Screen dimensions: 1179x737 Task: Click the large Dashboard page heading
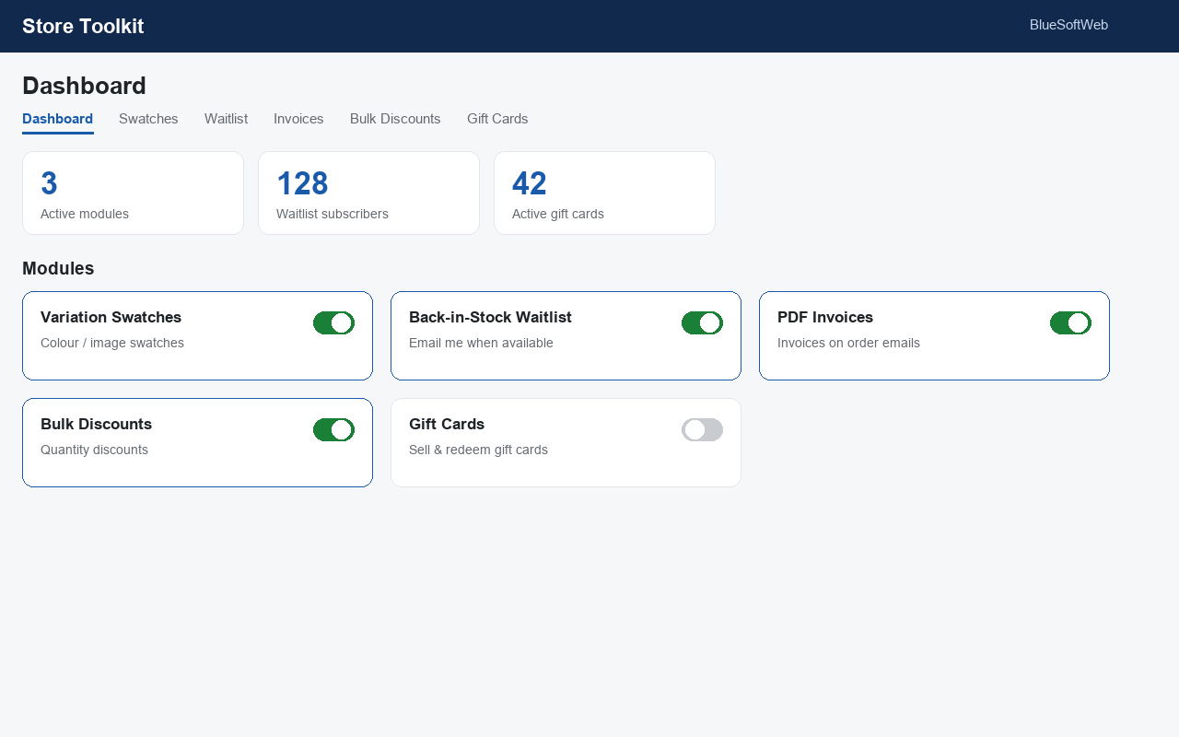[84, 86]
